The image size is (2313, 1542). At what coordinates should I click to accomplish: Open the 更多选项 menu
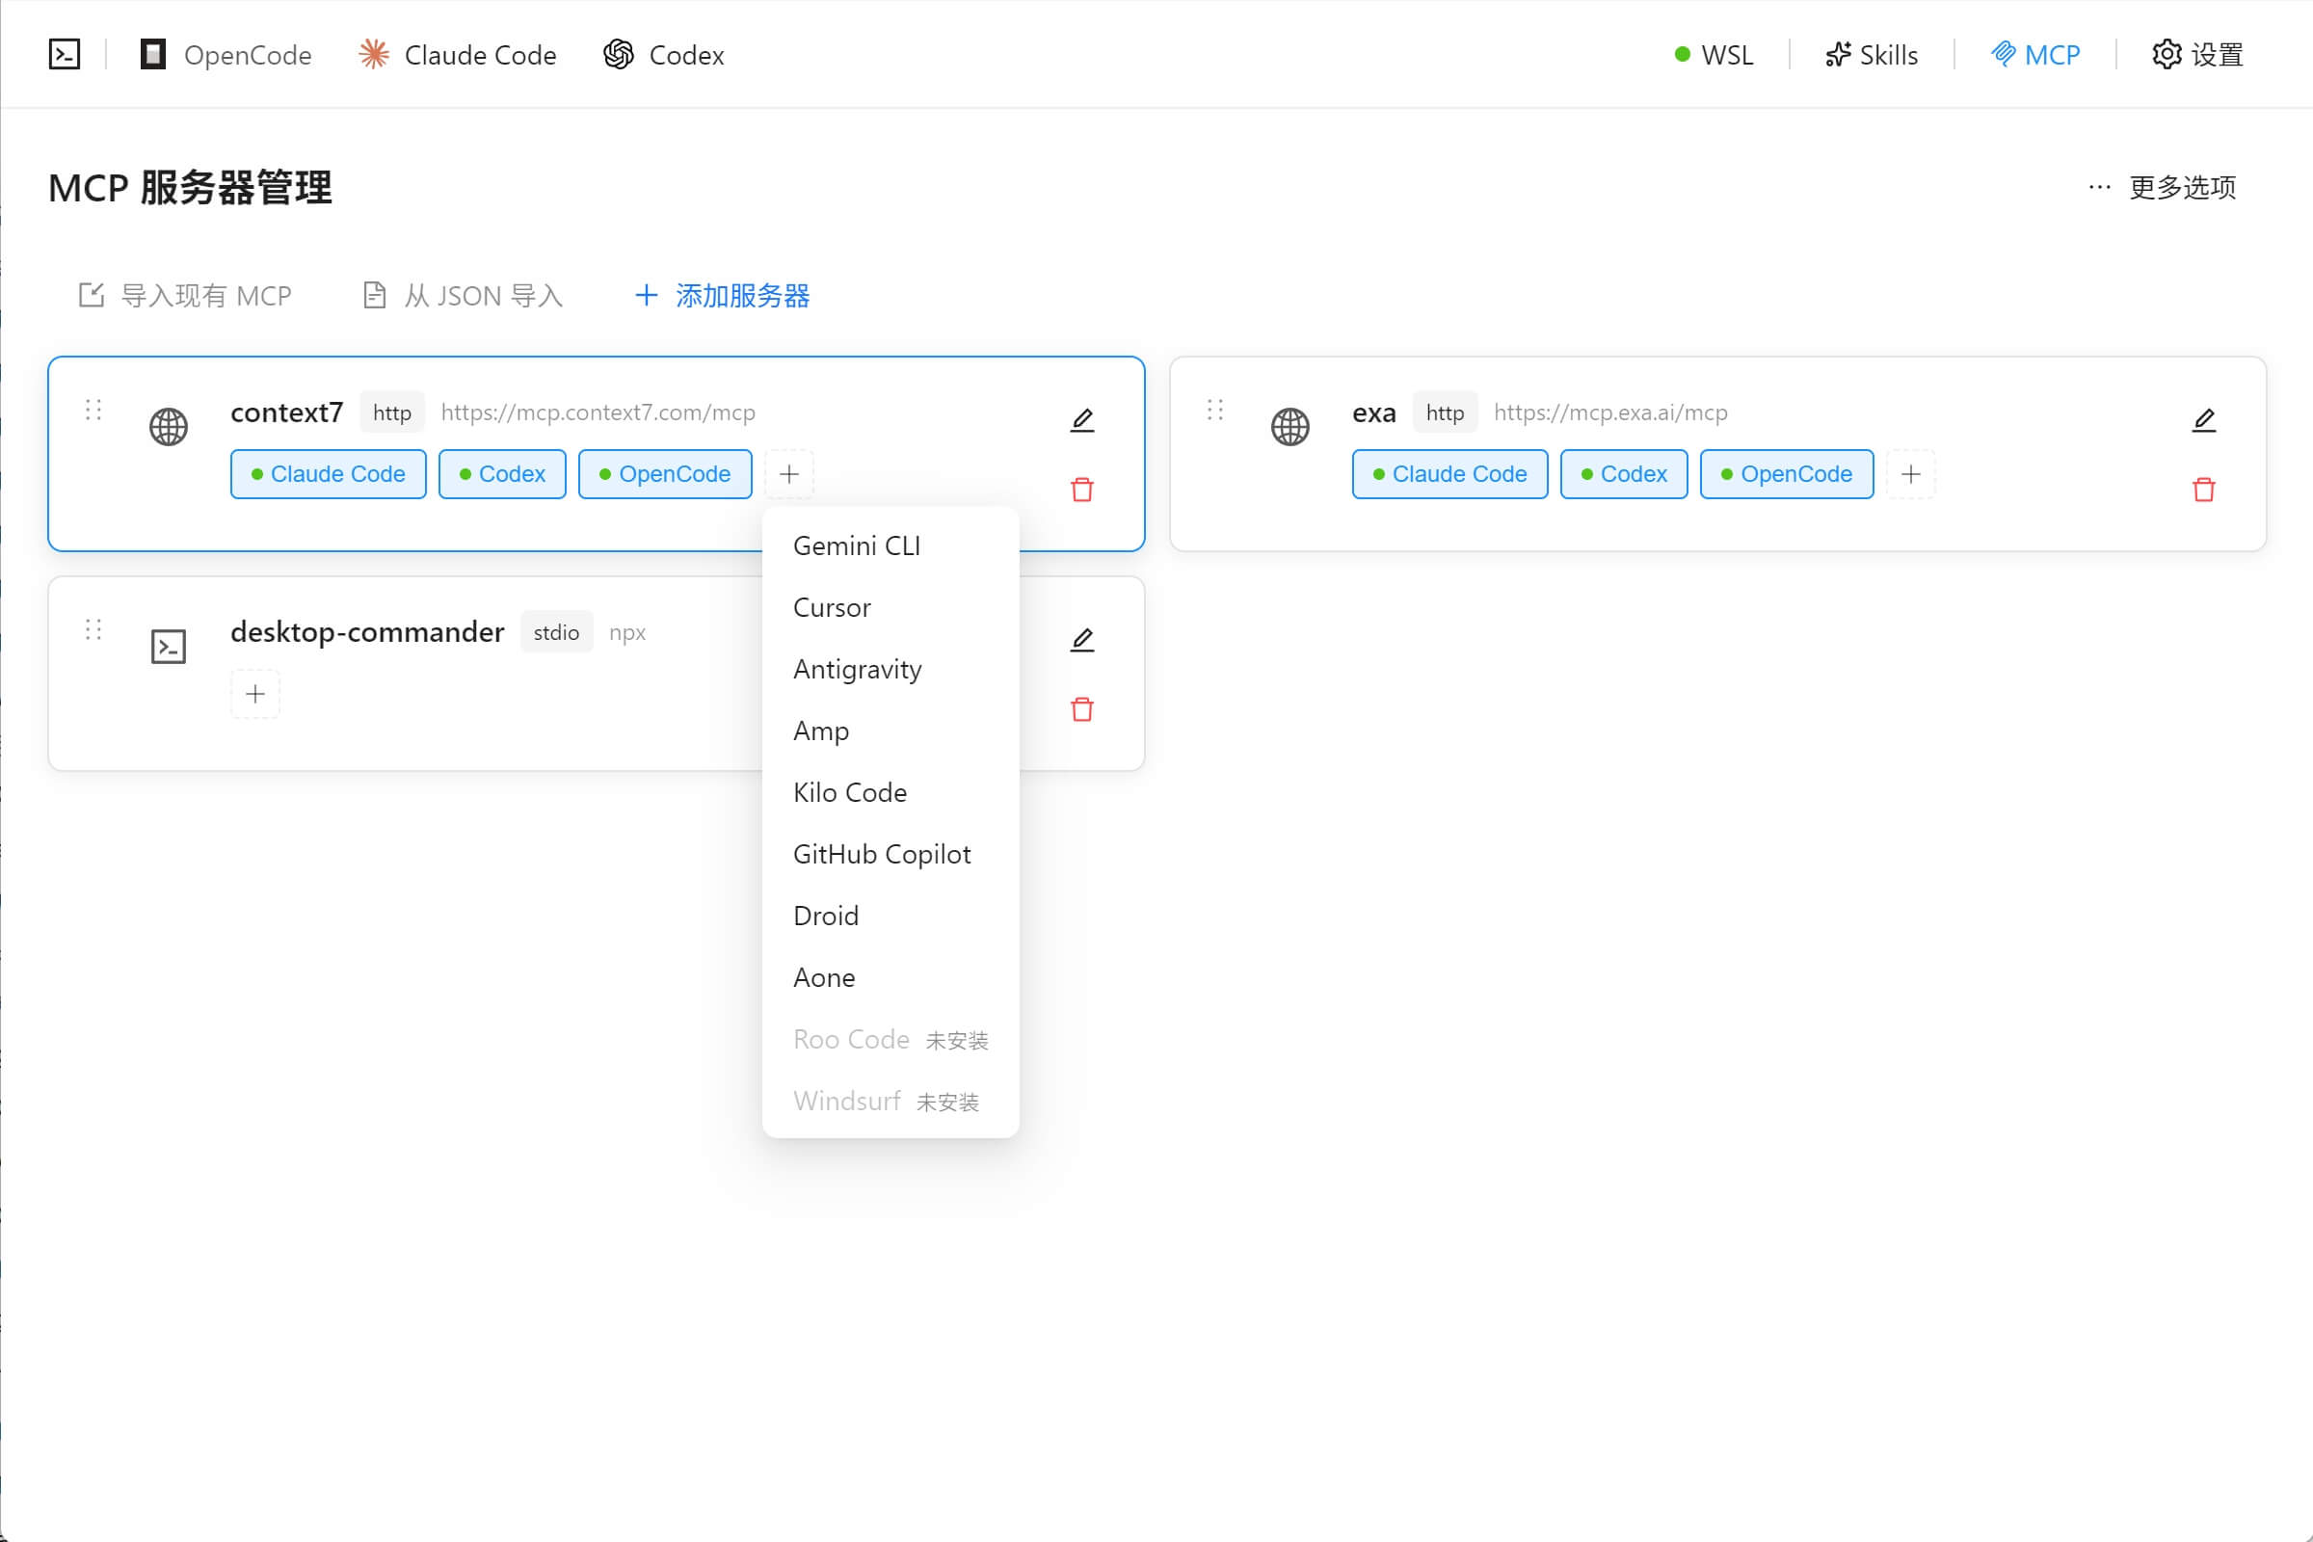click(2163, 187)
